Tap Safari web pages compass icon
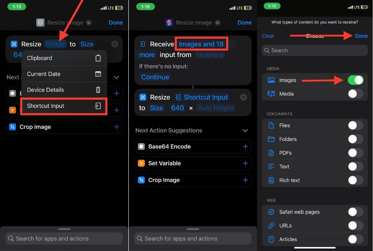 (271, 212)
